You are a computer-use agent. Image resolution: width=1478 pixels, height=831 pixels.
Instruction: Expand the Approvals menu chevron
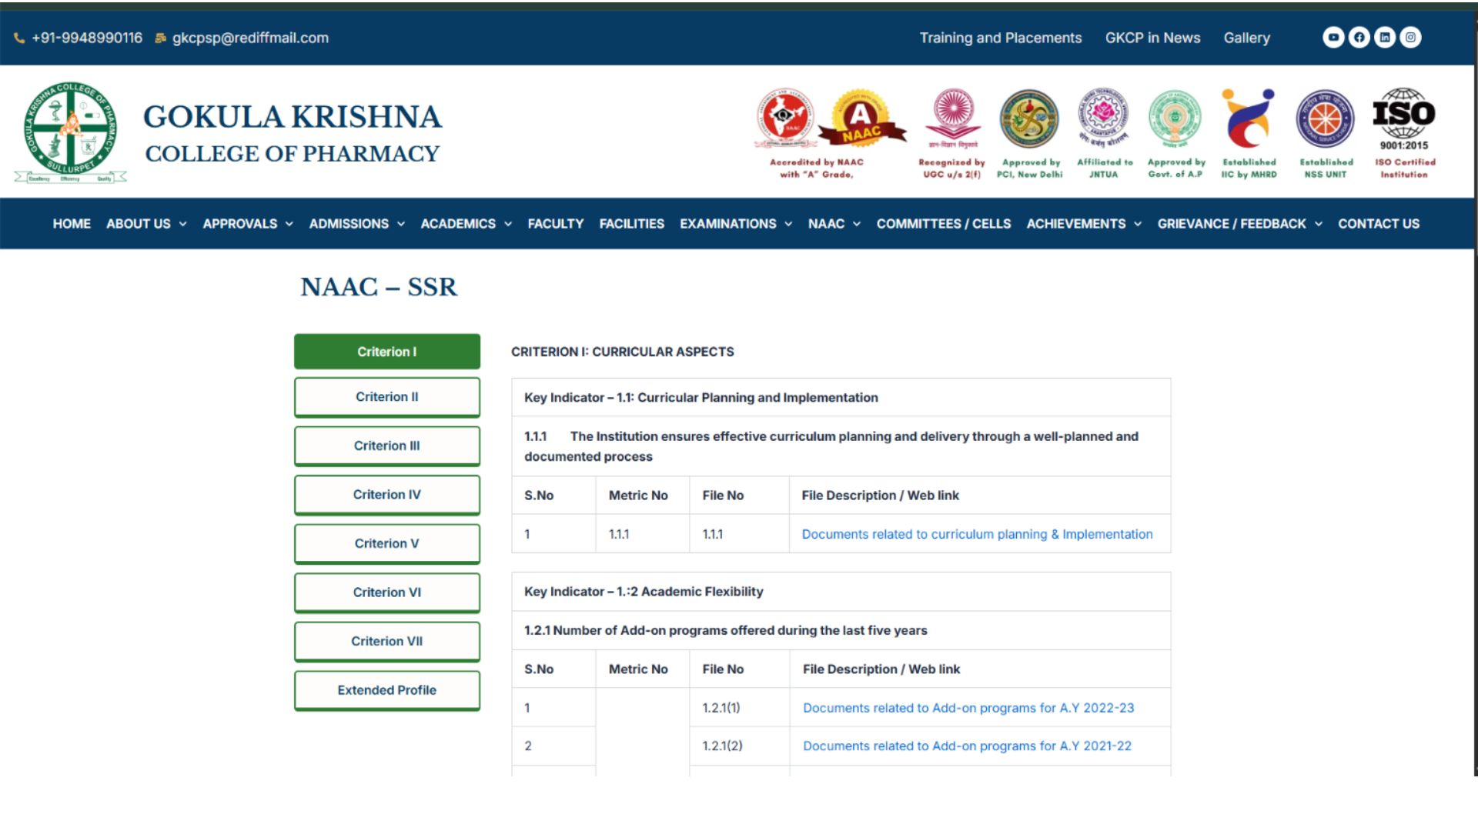coord(289,224)
